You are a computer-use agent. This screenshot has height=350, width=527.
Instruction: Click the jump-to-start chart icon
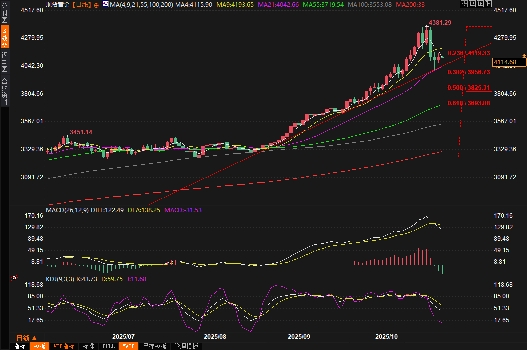tap(472, 4)
